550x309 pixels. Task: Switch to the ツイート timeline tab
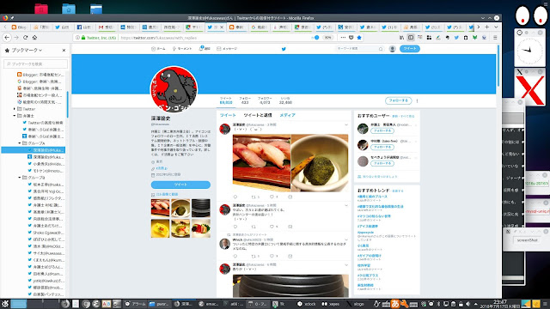[x=228, y=115]
